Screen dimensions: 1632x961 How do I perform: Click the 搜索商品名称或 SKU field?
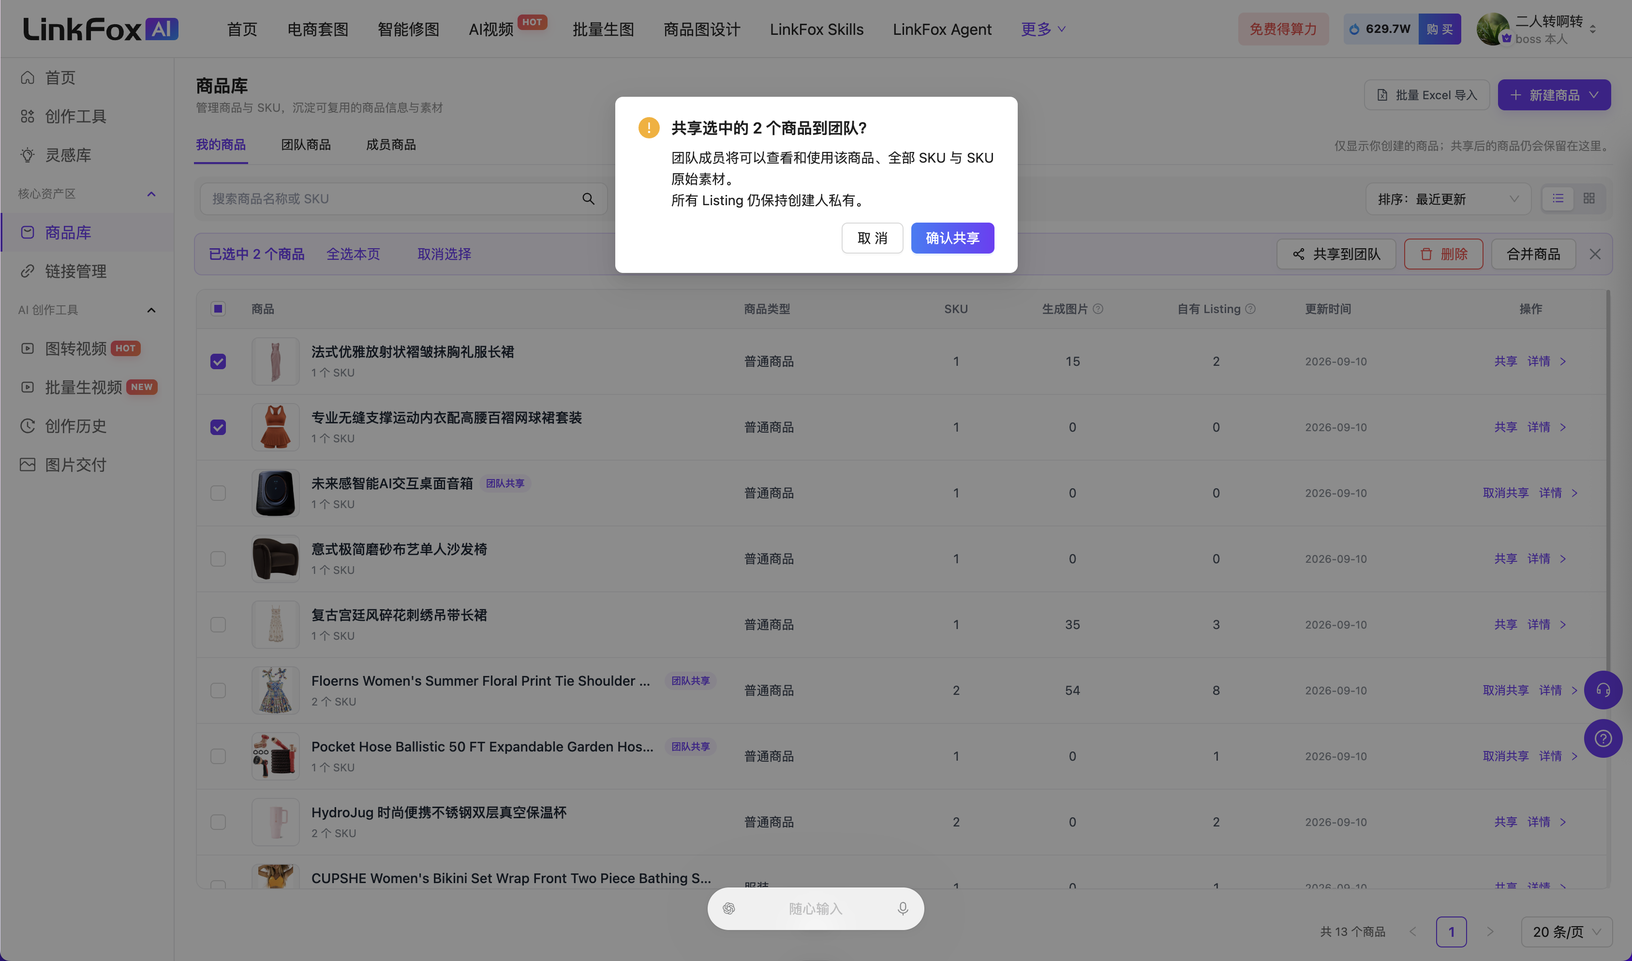coord(403,199)
